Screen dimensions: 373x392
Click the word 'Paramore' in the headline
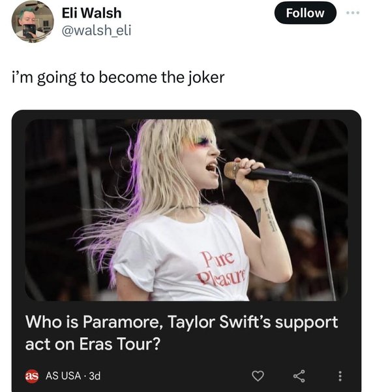(123, 321)
